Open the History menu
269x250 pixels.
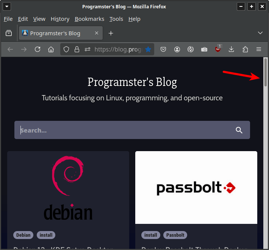[60, 19]
